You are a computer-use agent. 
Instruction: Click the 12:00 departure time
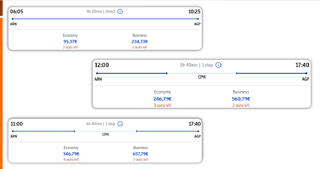point(102,65)
